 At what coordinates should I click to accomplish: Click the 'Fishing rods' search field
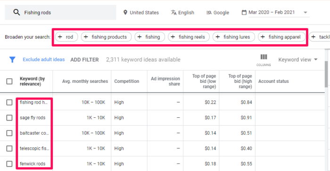60,12
